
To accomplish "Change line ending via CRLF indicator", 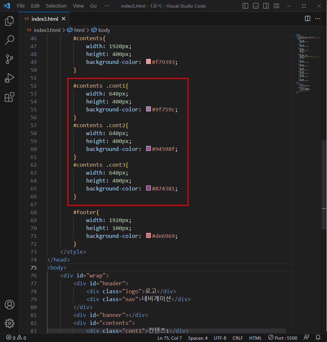I will click(238, 338).
